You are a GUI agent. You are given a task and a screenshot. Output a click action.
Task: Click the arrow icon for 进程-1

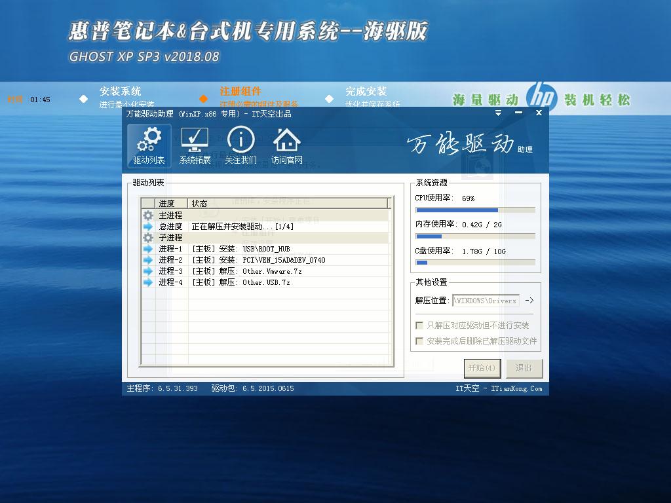pos(148,249)
